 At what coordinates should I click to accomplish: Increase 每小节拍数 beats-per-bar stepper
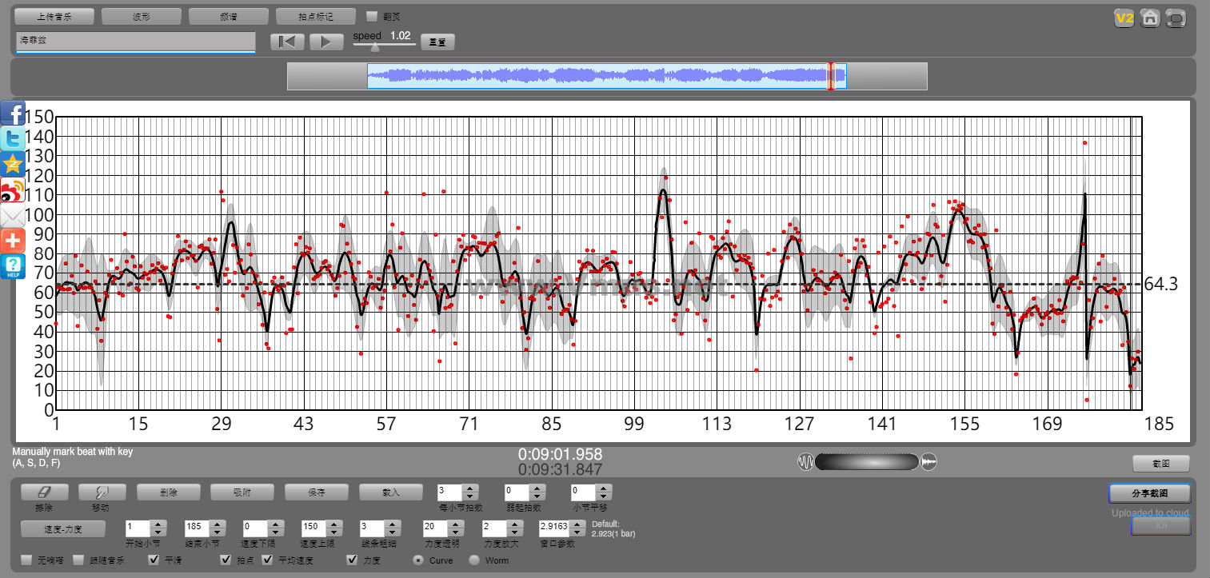coord(470,488)
